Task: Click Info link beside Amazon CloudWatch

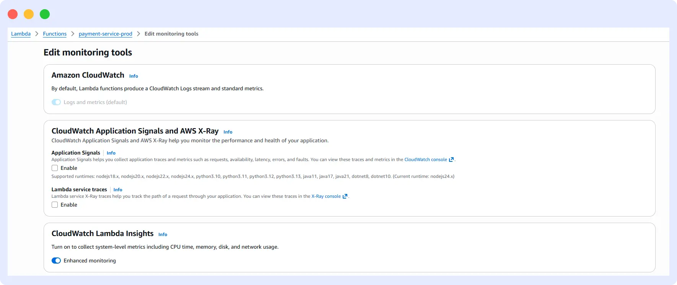Action: 133,76
